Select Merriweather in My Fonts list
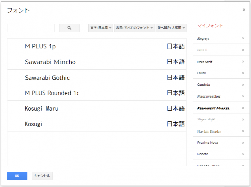251x187 pixels. [x=209, y=96]
